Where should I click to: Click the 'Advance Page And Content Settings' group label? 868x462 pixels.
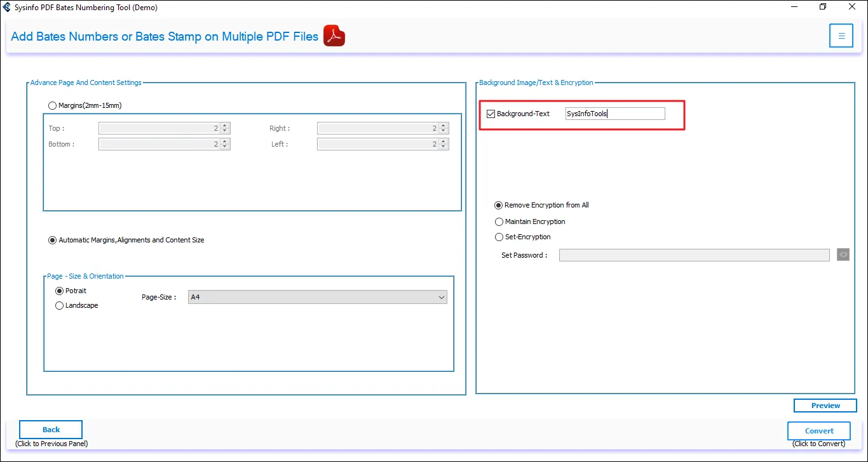pyautogui.click(x=86, y=82)
